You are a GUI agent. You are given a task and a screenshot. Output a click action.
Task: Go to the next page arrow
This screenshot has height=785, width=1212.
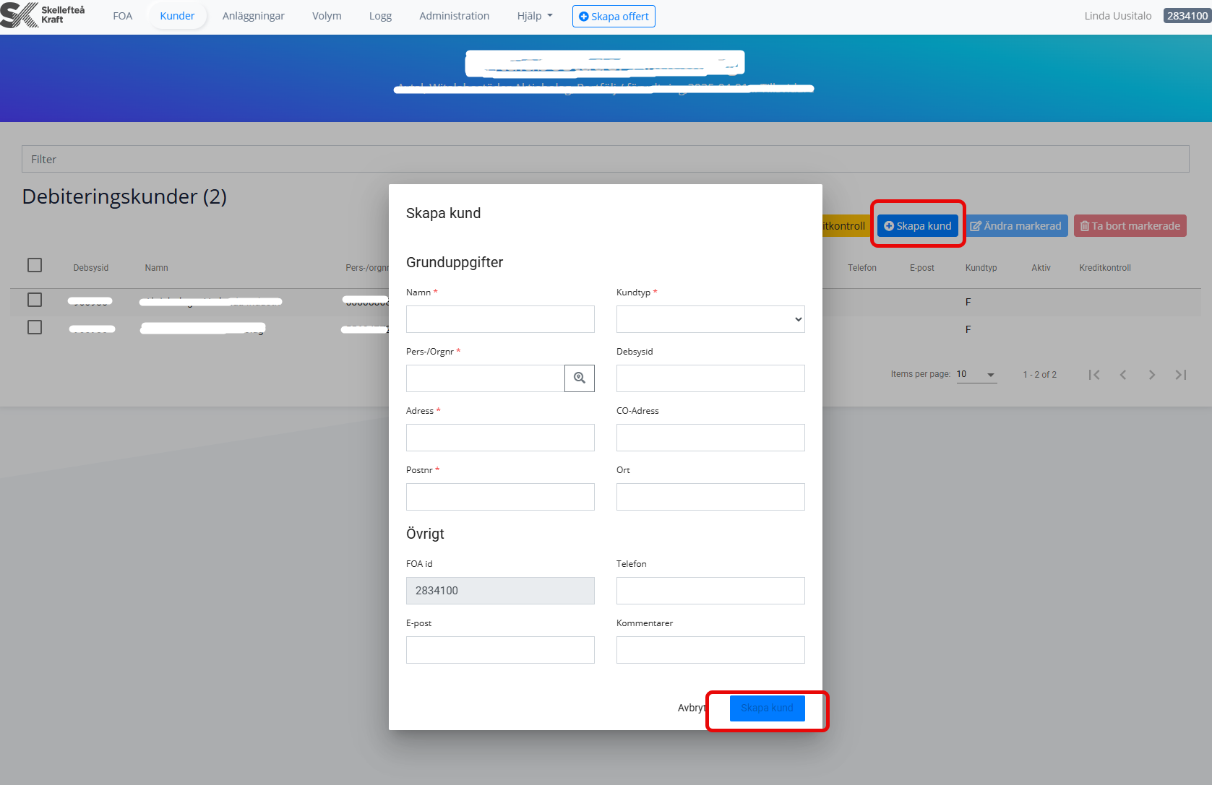(x=1152, y=375)
